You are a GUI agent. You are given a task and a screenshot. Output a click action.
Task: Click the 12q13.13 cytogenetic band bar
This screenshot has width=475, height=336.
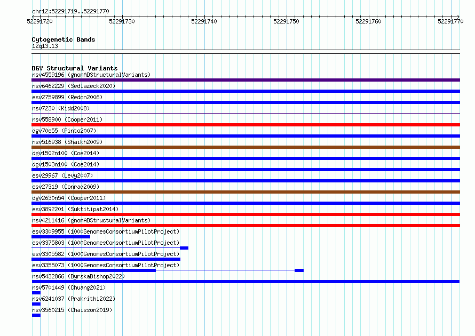(x=246, y=52)
